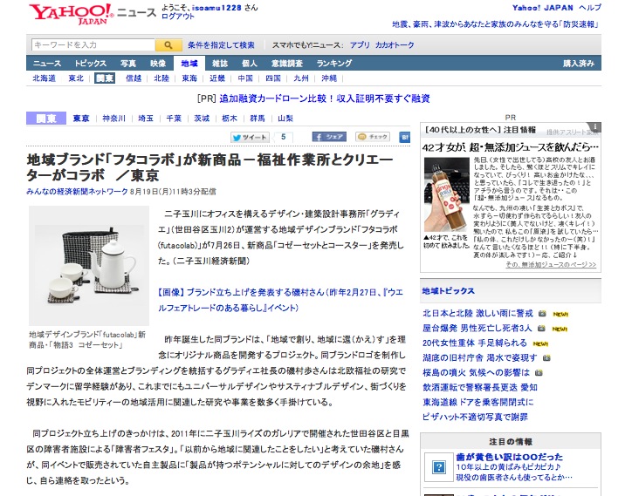Open the 東京 prefecture link
Image resolution: width=632 pixels, height=496 pixels.
point(81,119)
